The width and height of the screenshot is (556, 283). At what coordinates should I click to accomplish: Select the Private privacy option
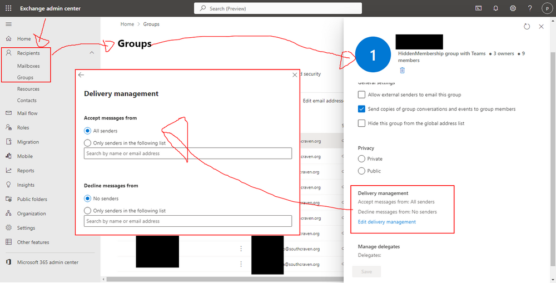361,158
